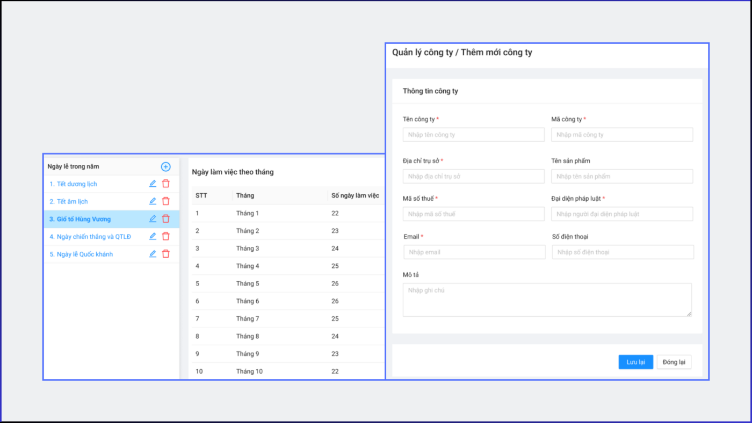Select 3. Giỗ tổ Hùng Vương item
Viewport: 752px width, 423px height.
coord(111,219)
